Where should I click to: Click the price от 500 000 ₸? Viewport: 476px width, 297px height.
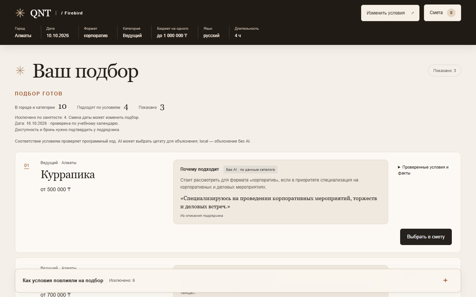tap(55, 189)
